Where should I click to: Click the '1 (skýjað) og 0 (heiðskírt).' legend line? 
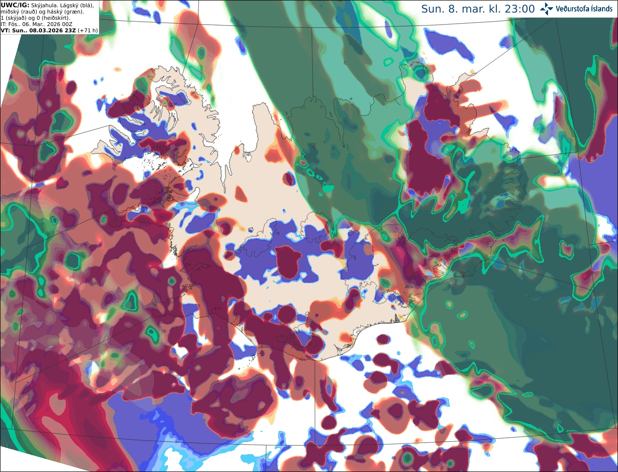(35, 18)
